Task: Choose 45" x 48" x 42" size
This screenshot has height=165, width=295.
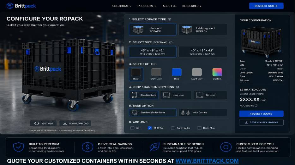Action: (x=153, y=52)
